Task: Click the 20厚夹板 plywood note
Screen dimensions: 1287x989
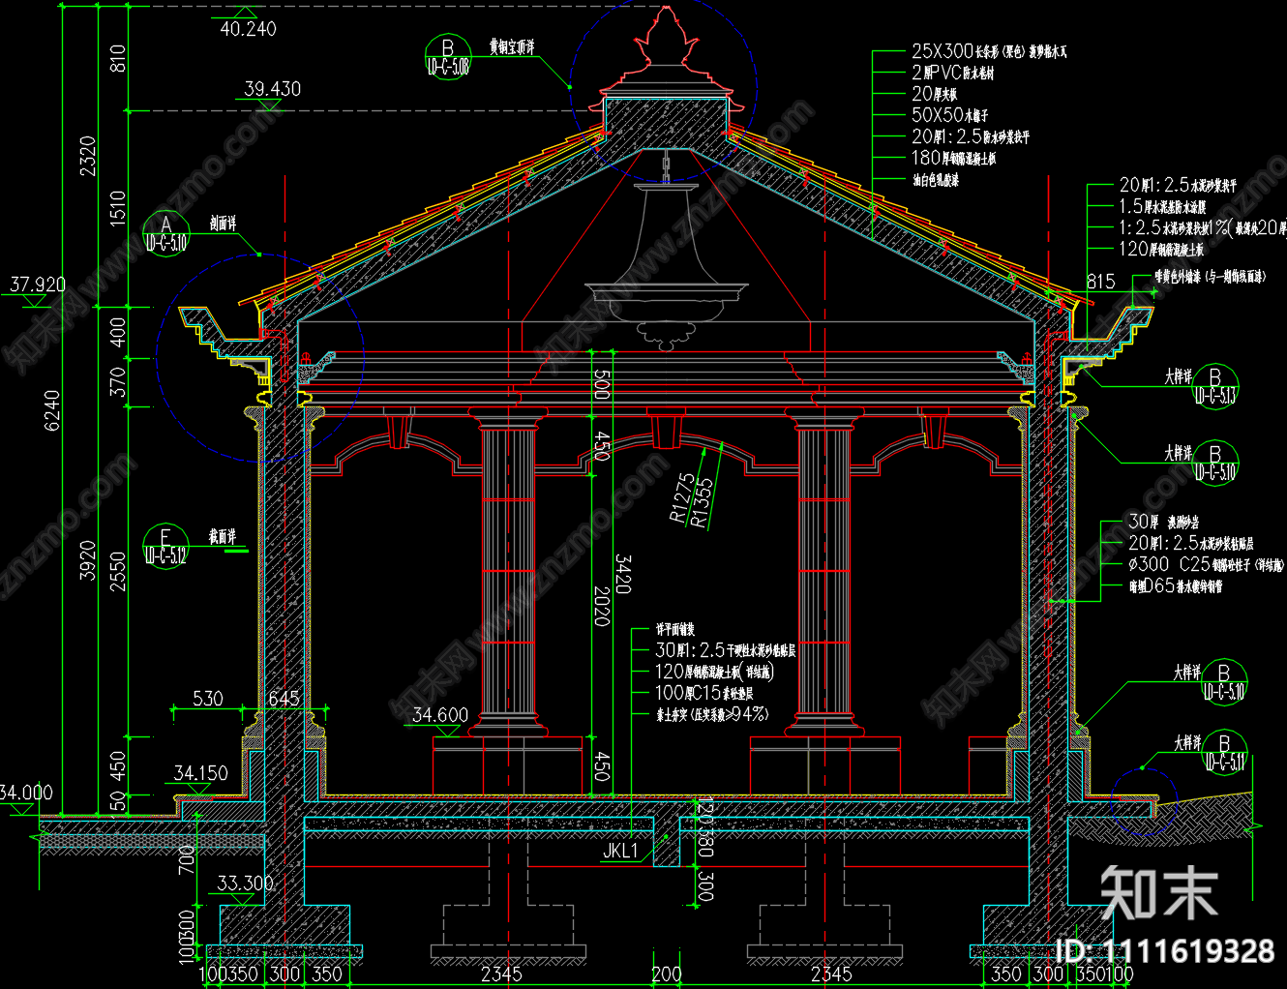Action: [x=935, y=94]
